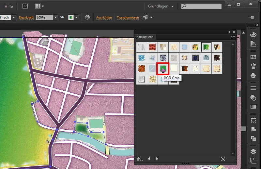261x169 pixels.
Task: Apply the orange rust texture style
Action: coord(142,69)
